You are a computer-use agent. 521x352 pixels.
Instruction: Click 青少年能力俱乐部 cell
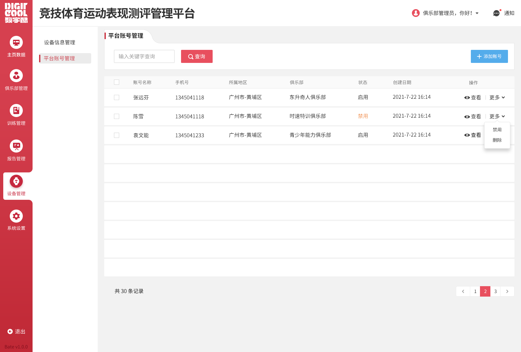[x=310, y=135]
